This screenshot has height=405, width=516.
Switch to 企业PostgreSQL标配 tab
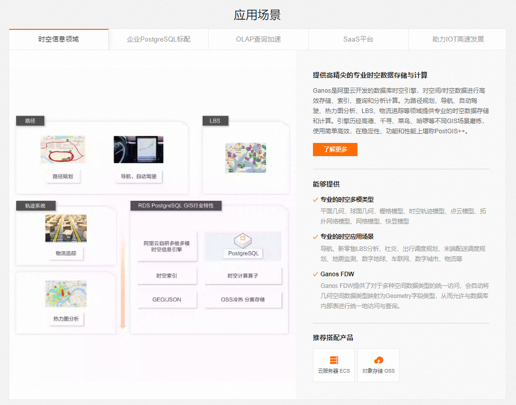pos(158,39)
